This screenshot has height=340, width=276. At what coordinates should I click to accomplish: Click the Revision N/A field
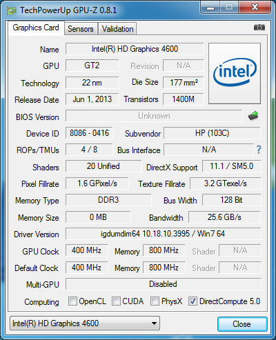[184, 66]
